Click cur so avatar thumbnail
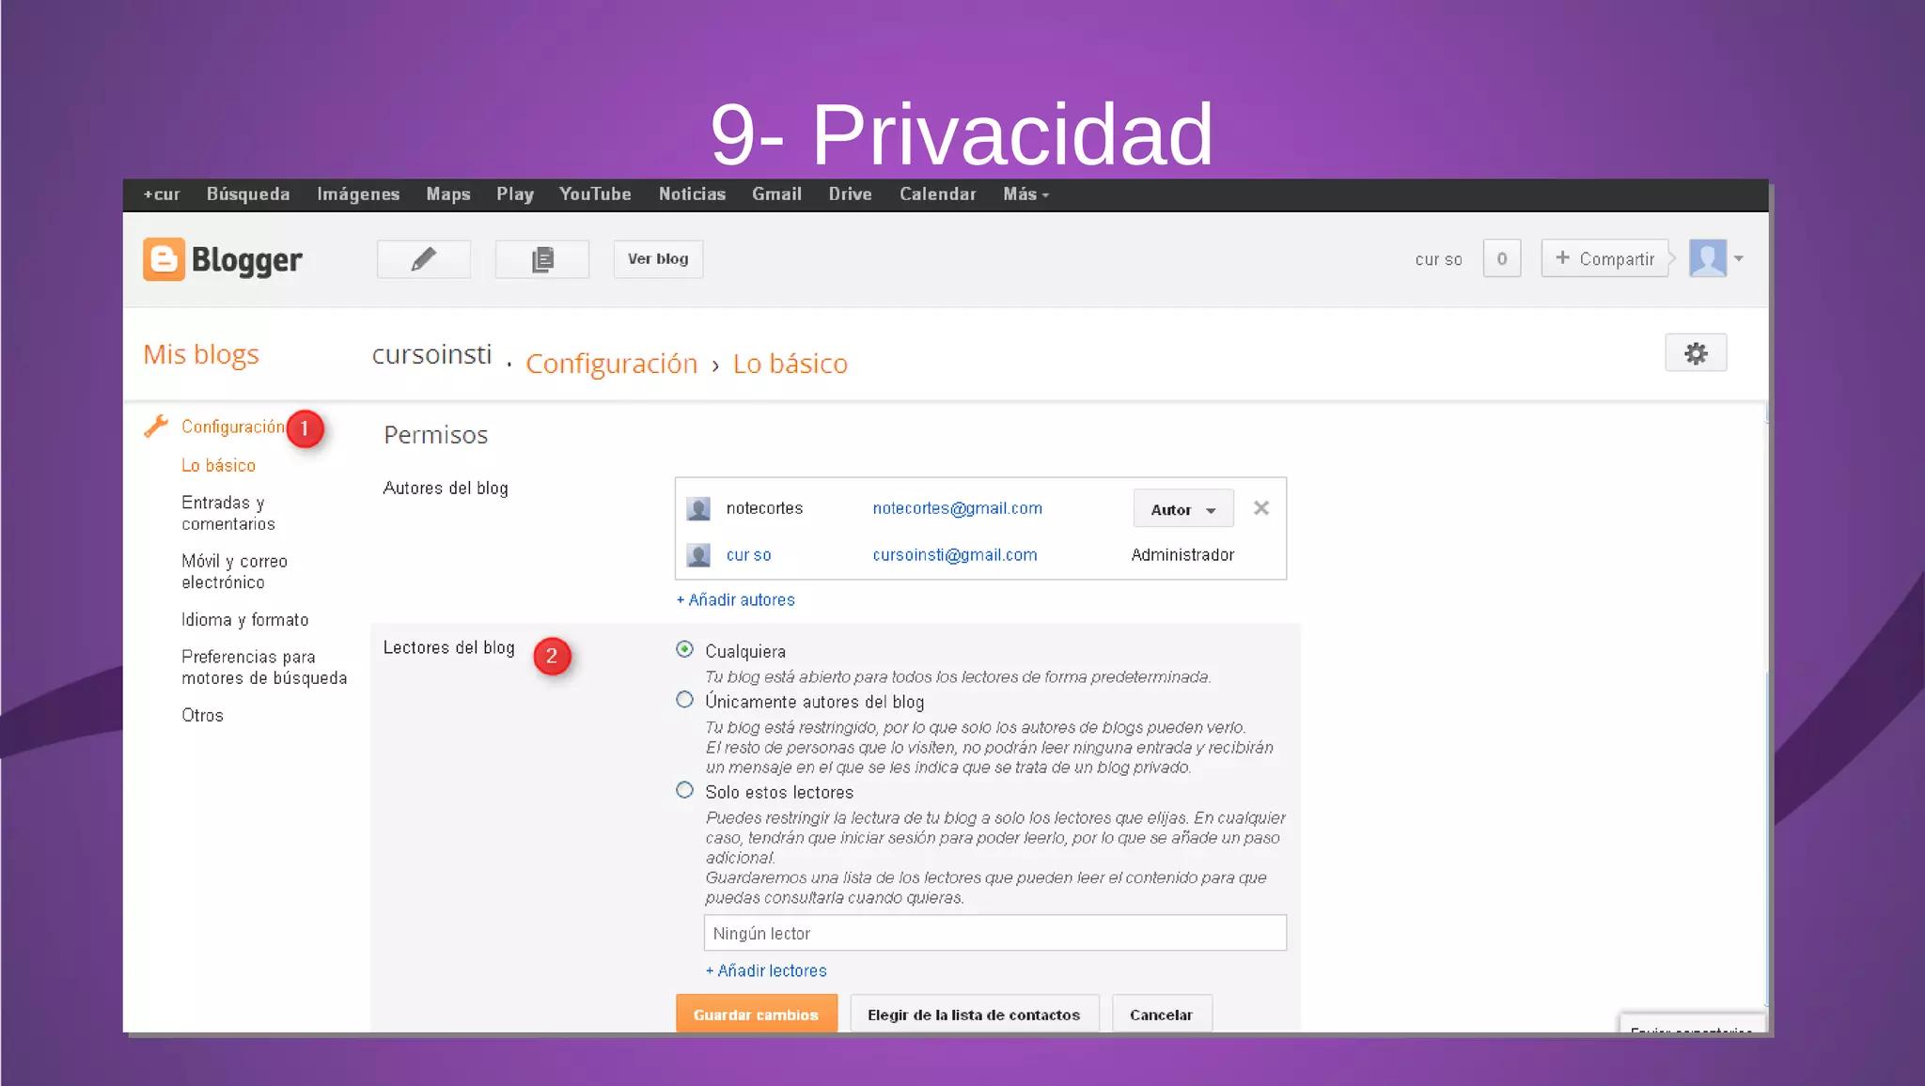Viewport: 1925px width, 1086px height. click(x=698, y=555)
